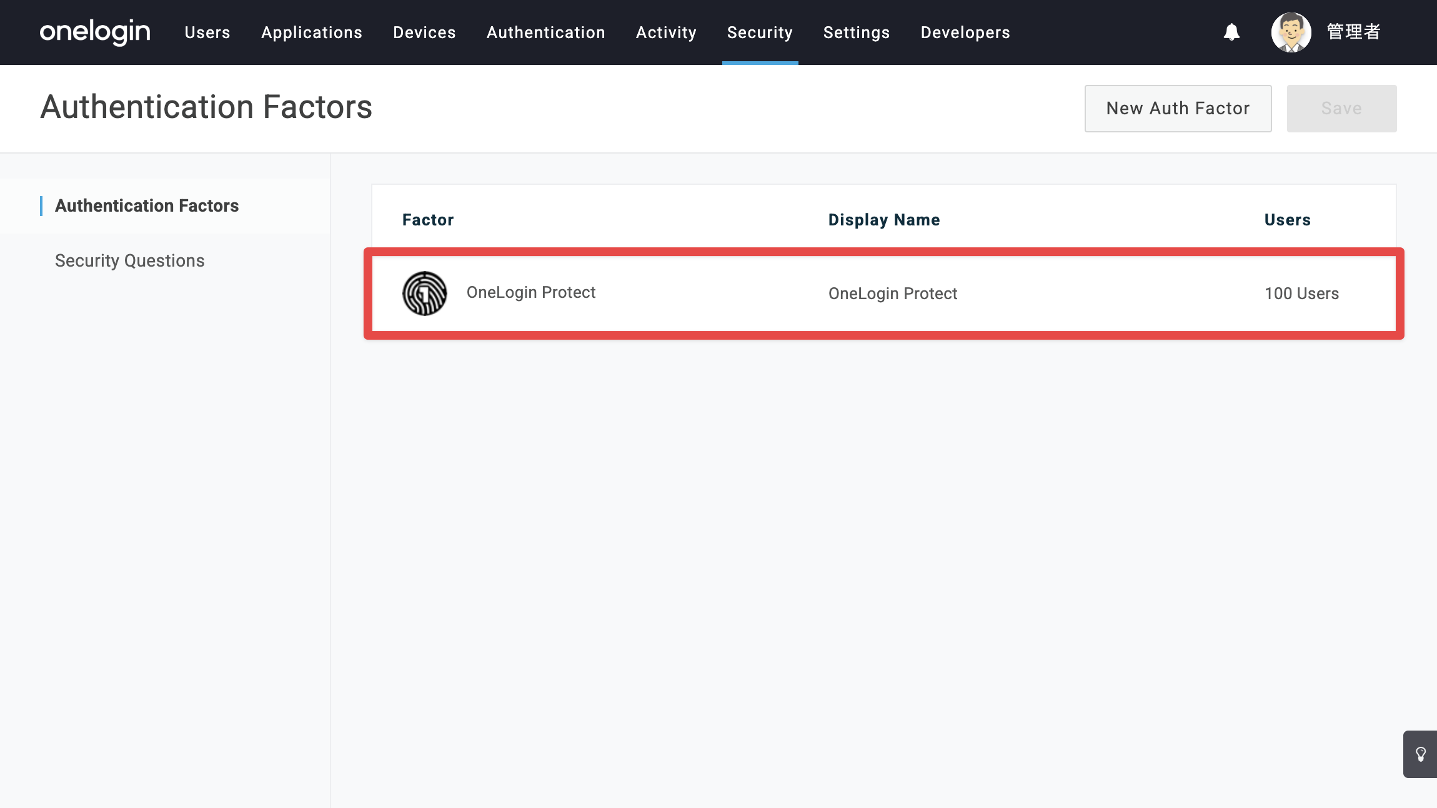Open the Developers menu
The image size is (1437, 808).
[965, 32]
